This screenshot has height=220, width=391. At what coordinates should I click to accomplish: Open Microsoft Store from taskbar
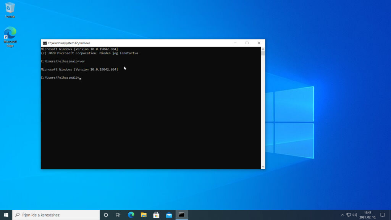156,215
